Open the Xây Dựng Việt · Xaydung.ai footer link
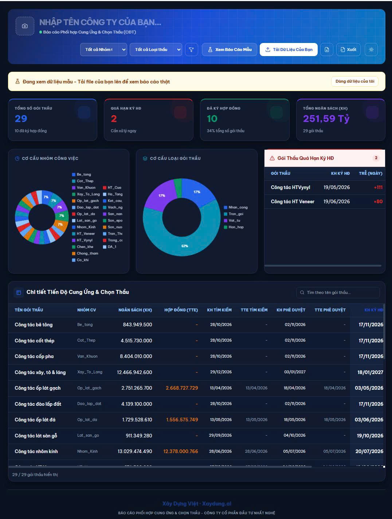 [x=197, y=504]
